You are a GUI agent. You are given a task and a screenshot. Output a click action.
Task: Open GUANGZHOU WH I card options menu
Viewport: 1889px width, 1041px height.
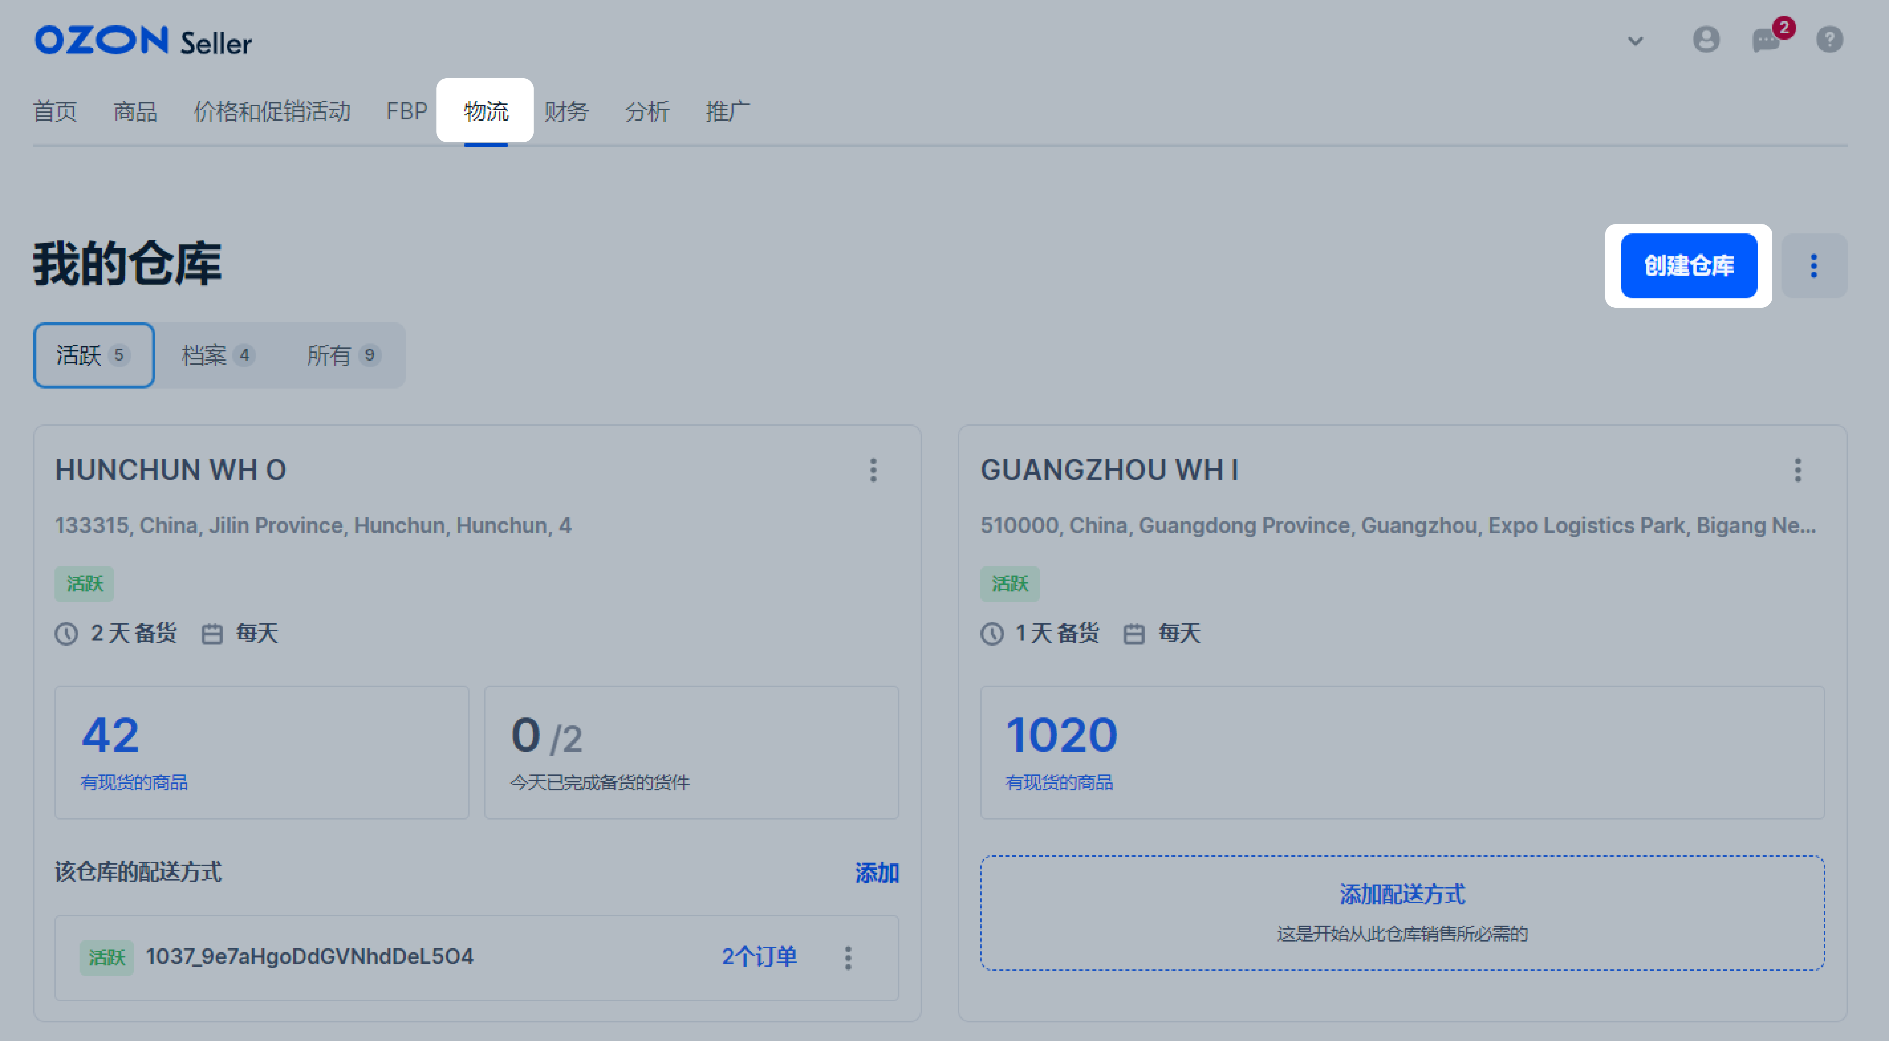click(x=1797, y=470)
